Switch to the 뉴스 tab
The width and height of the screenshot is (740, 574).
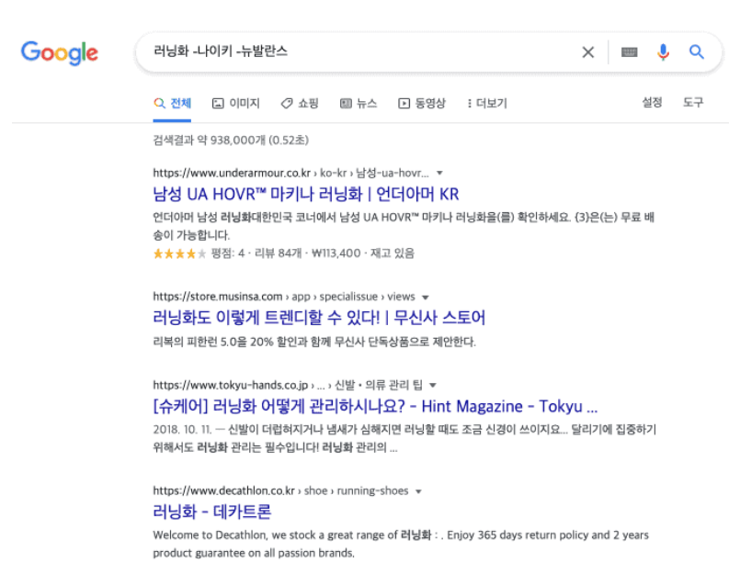click(359, 103)
